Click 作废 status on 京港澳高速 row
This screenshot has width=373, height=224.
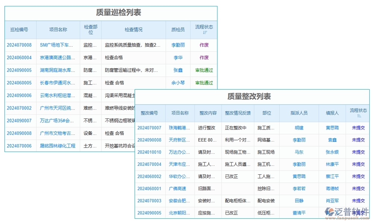[x=204, y=57]
